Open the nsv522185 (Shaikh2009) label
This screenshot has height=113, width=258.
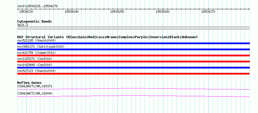coord(37,40)
